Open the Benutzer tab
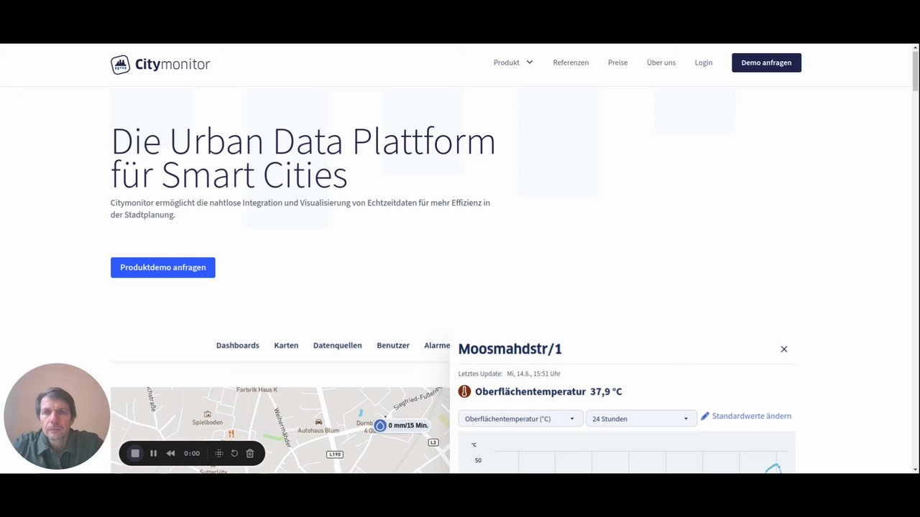This screenshot has width=920, height=517. tap(393, 345)
